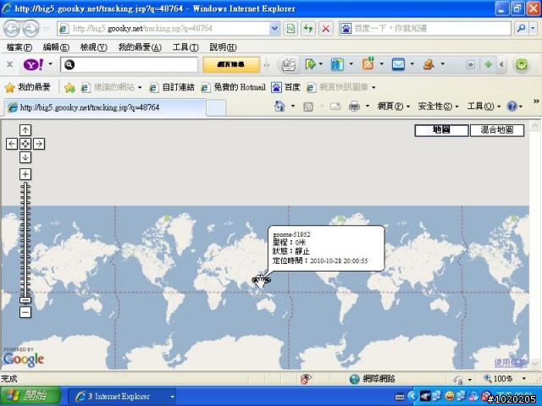Open the 免費的 Hotmail favorites link

pyautogui.click(x=234, y=87)
